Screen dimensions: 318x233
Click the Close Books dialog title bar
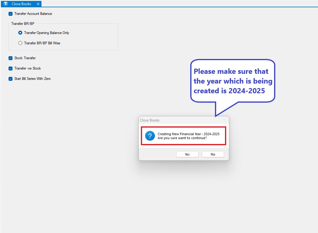click(x=177, y=120)
